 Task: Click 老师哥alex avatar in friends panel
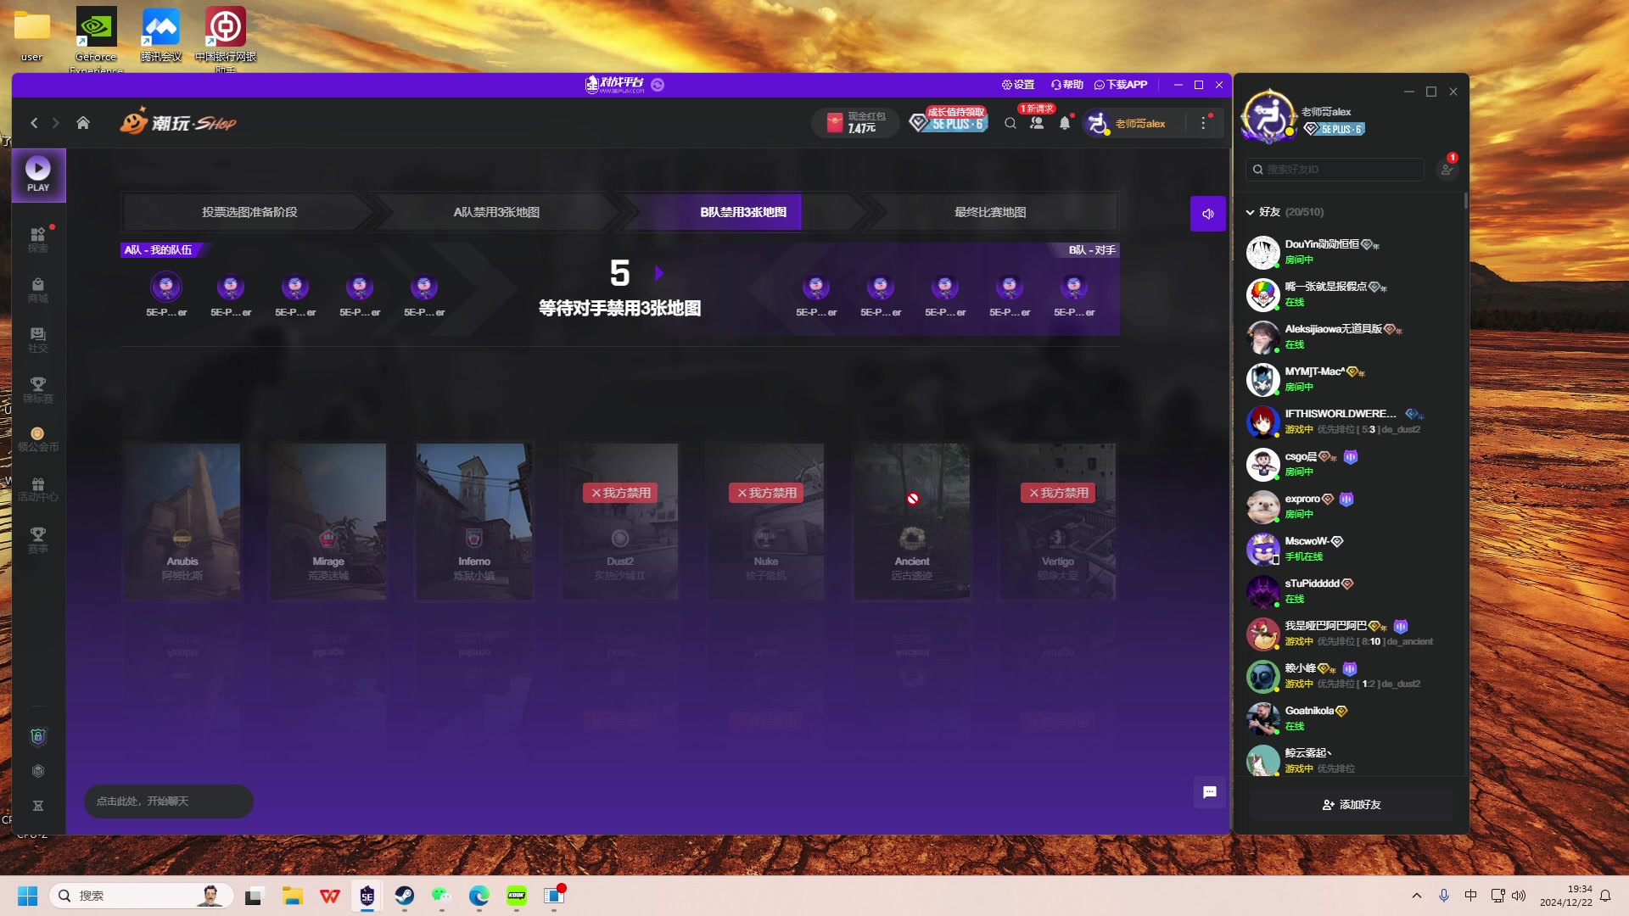point(1268,116)
